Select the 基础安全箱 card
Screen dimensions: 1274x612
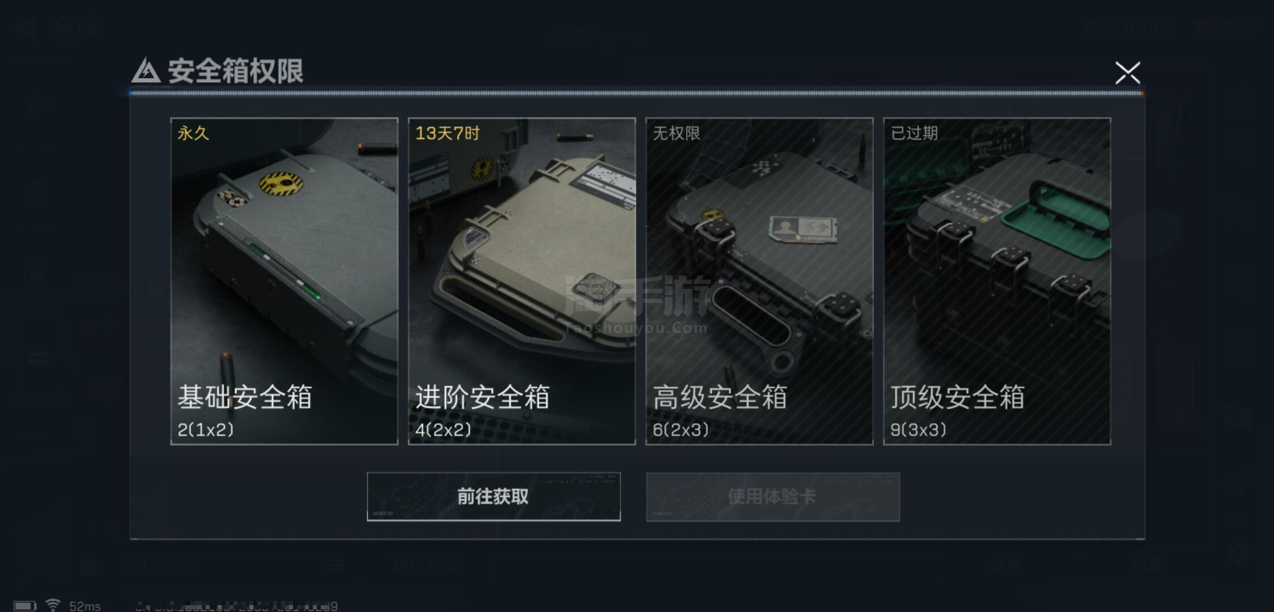click(x=284, y=281)
